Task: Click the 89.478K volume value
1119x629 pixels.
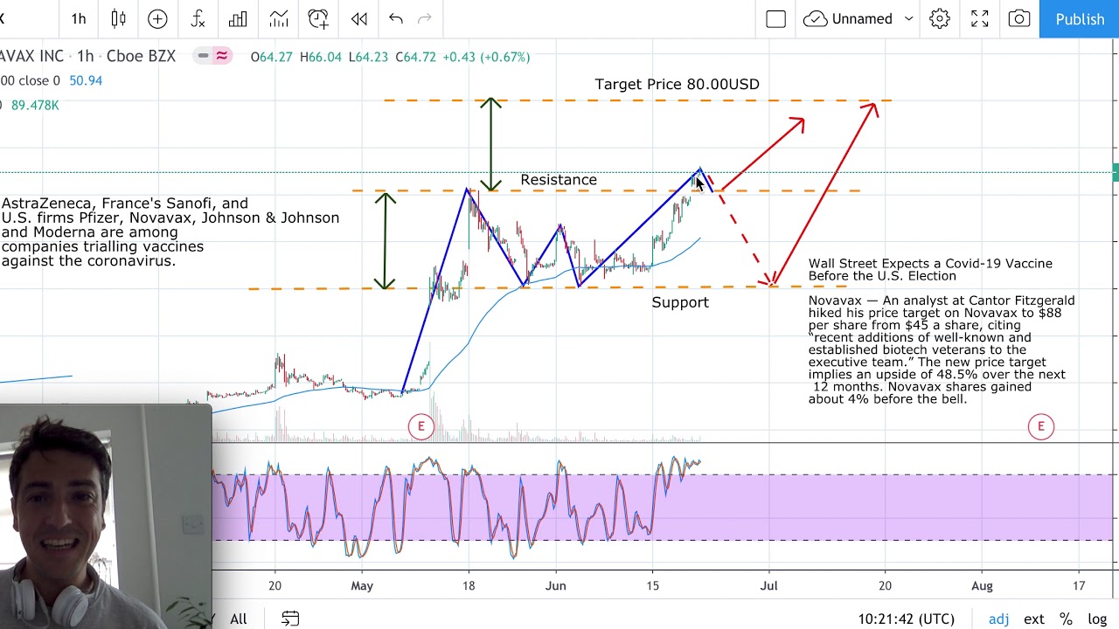Action: (x=35, y=105)
